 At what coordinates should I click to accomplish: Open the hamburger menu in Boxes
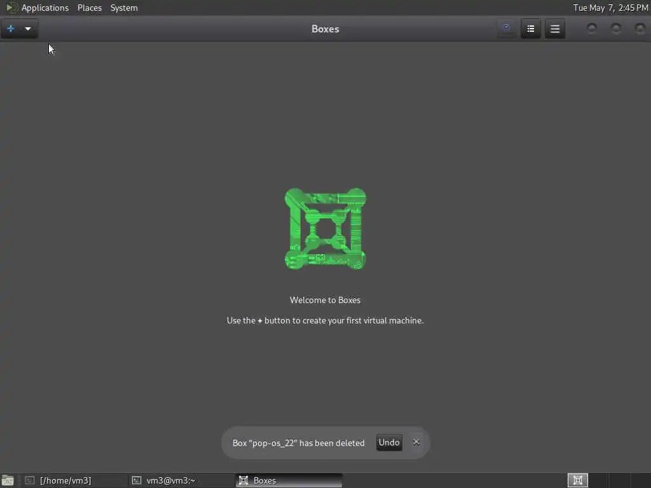point(555,29)
